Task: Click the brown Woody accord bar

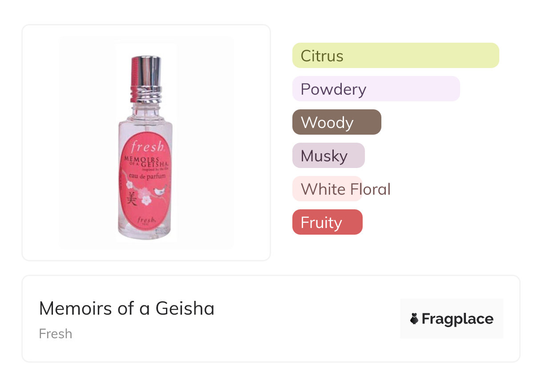Action: (336, 122)
